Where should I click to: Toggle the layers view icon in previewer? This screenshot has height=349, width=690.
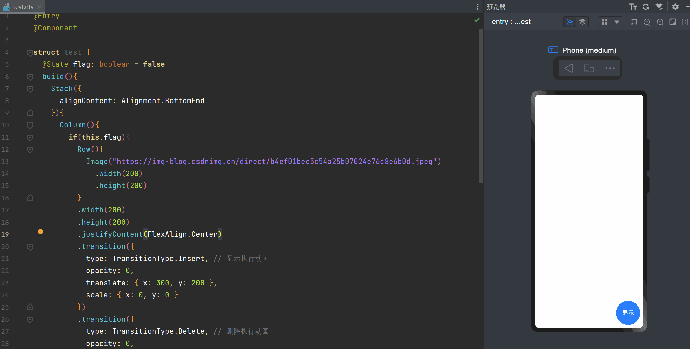pos(582,22)
